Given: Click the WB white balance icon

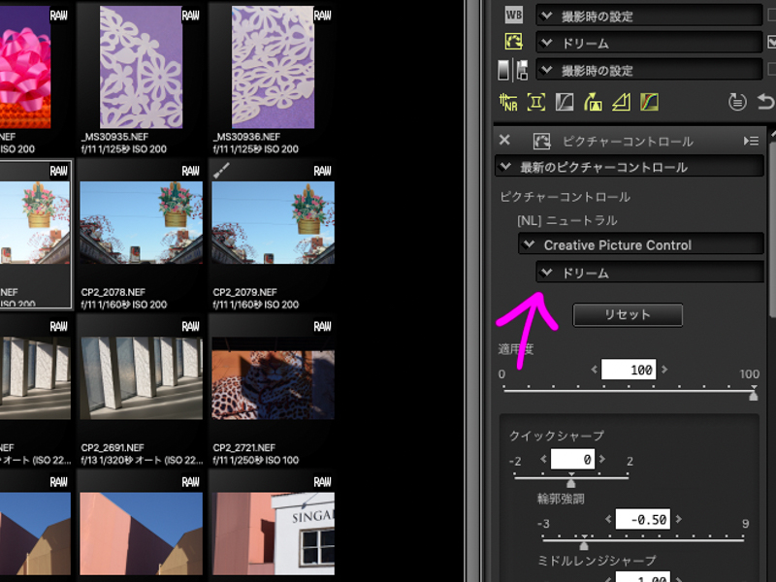Looking at the screenshot, I should [x=513, y=15].
